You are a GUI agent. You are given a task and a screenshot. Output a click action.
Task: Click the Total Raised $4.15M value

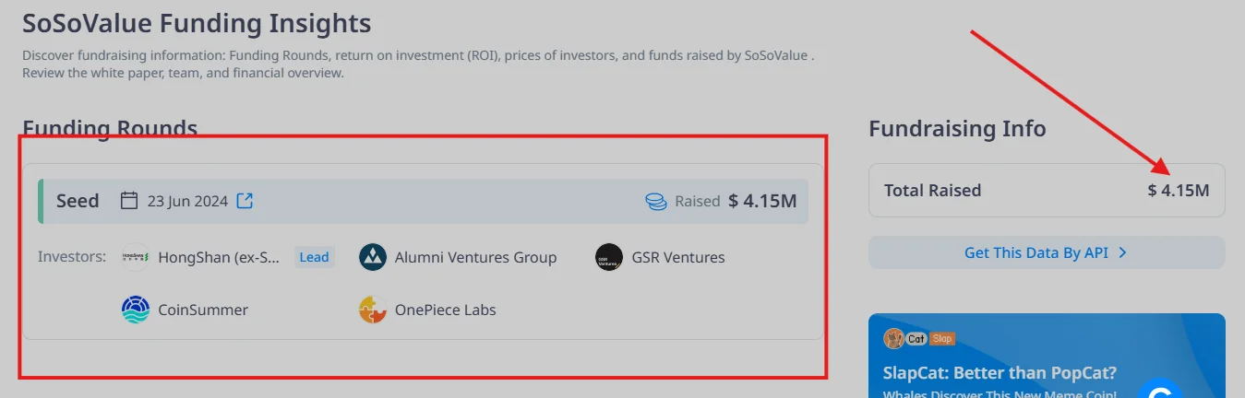coord(1179,191)
